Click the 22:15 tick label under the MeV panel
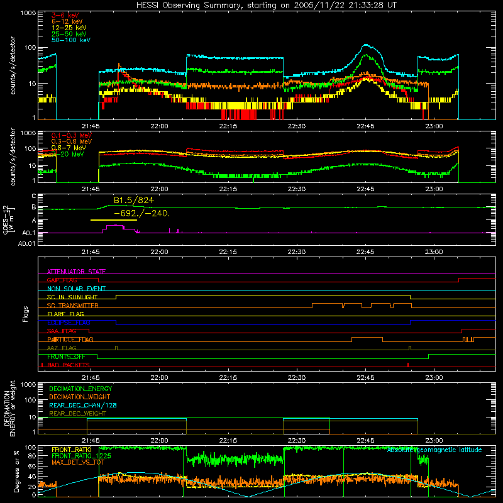This screenshot has height=503, width=503. click(228, 189)
